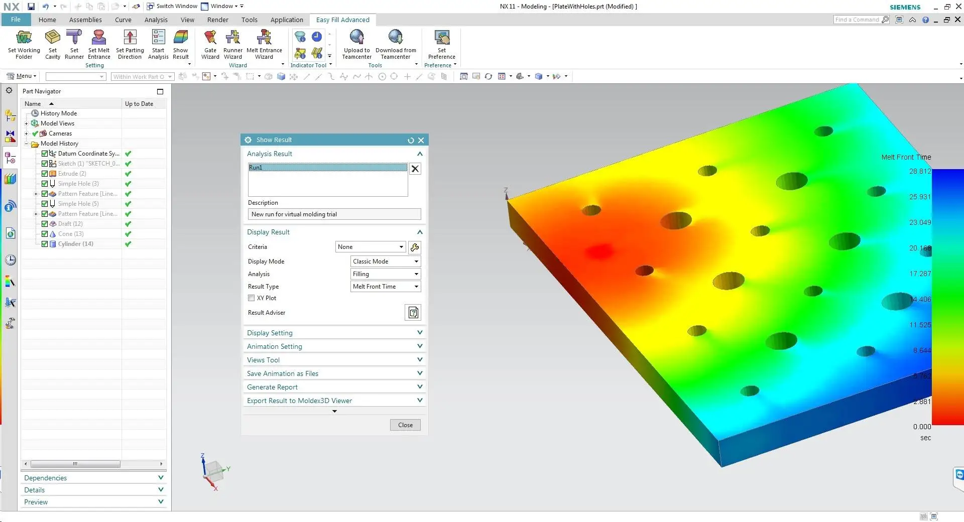Open Set Preference tool
Image resolution: width=964 pixels, height=522 pixels.
442,45
